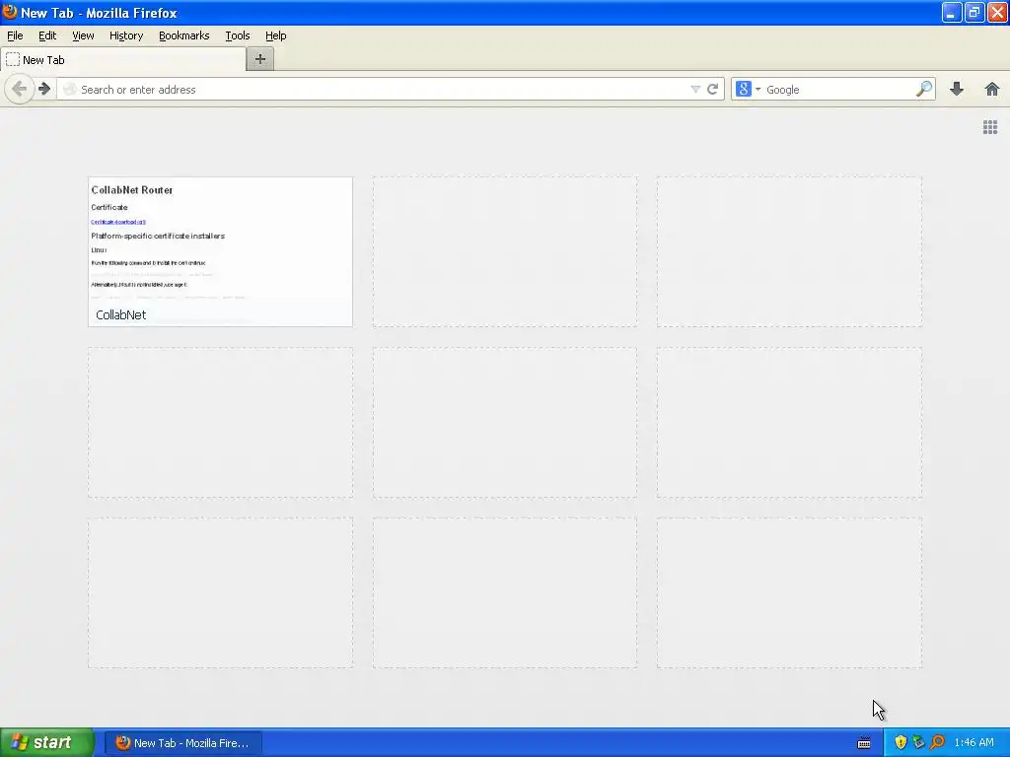Click the keyboard icon in taskbar
Viewport: 1010px width, 757px height.
click(864, 743)
